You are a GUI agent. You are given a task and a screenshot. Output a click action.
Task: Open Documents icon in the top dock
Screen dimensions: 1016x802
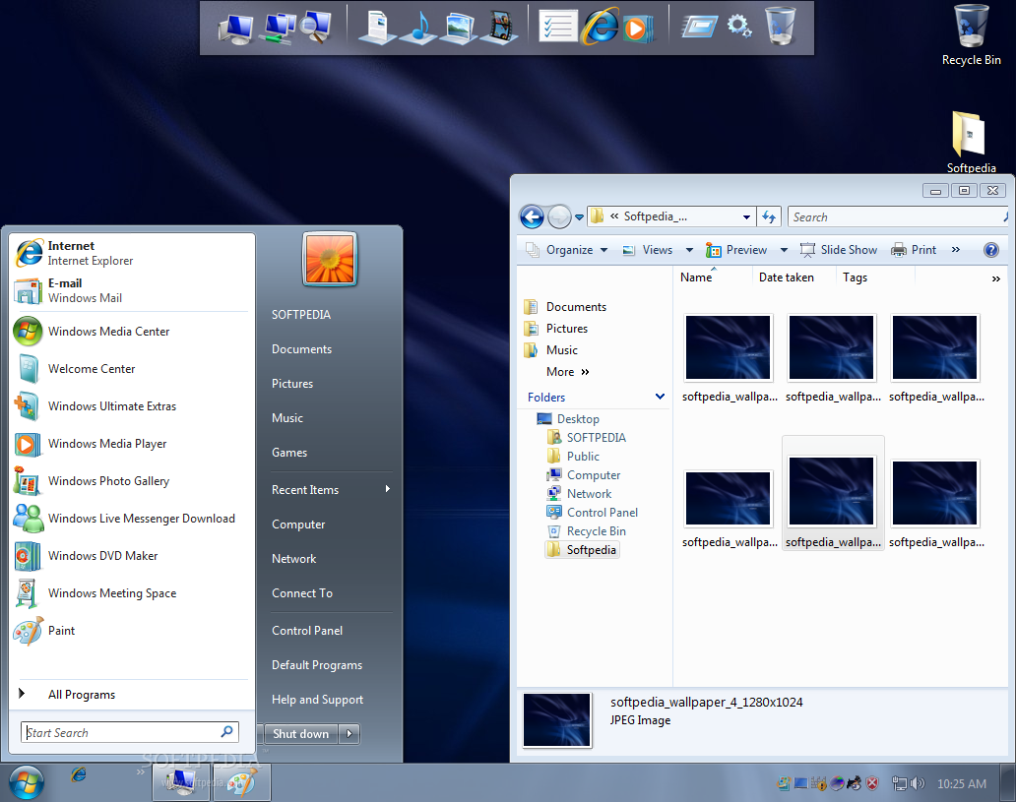377,29
